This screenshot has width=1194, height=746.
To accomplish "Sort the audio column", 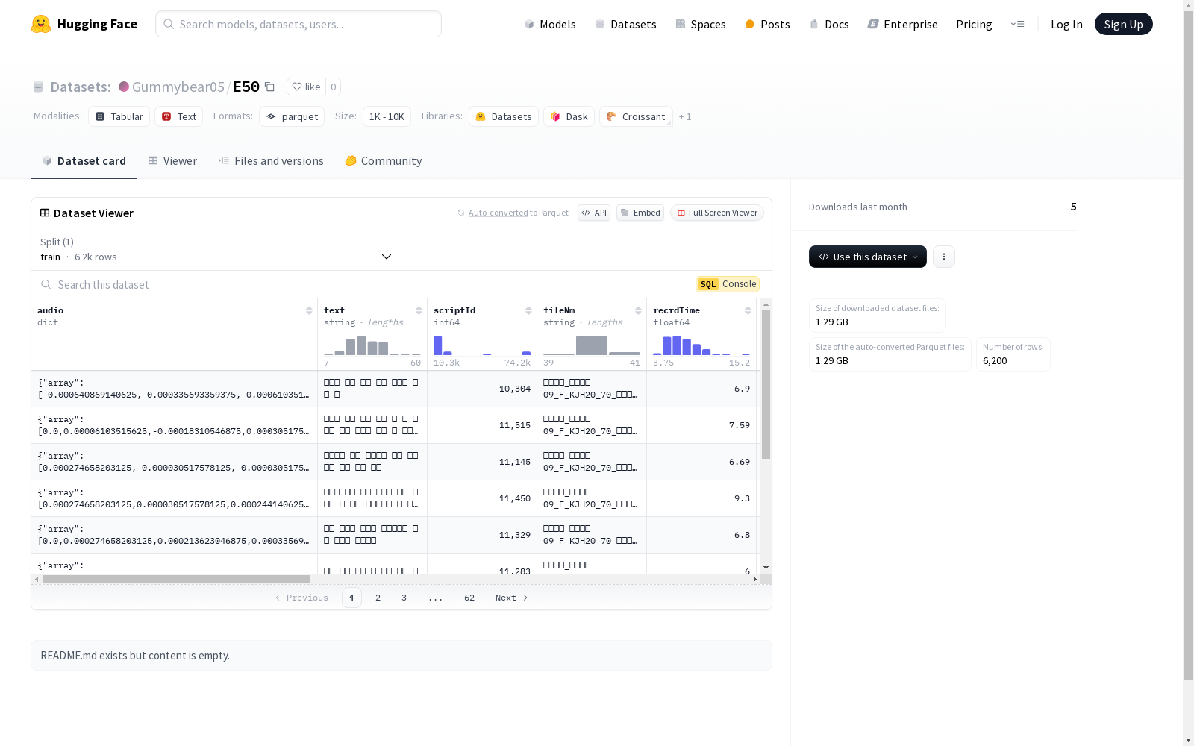I will click(309, 310).
